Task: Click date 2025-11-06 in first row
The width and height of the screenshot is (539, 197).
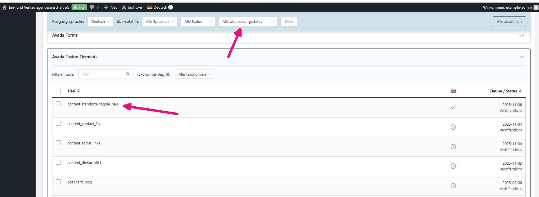Action: 512,105
